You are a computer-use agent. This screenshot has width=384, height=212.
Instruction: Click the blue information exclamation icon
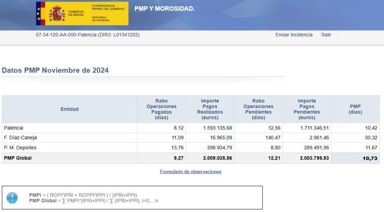12,198
